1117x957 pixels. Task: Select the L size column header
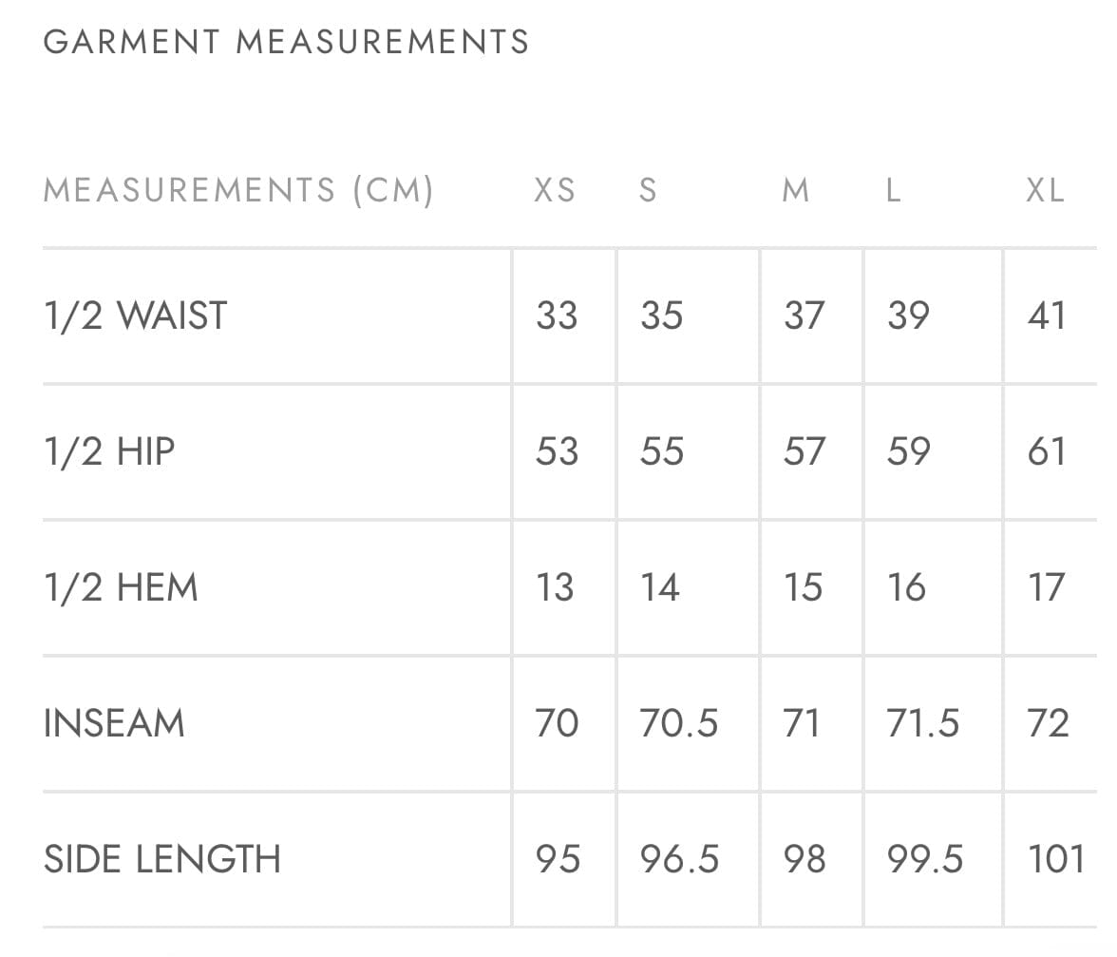pos(893,190)
